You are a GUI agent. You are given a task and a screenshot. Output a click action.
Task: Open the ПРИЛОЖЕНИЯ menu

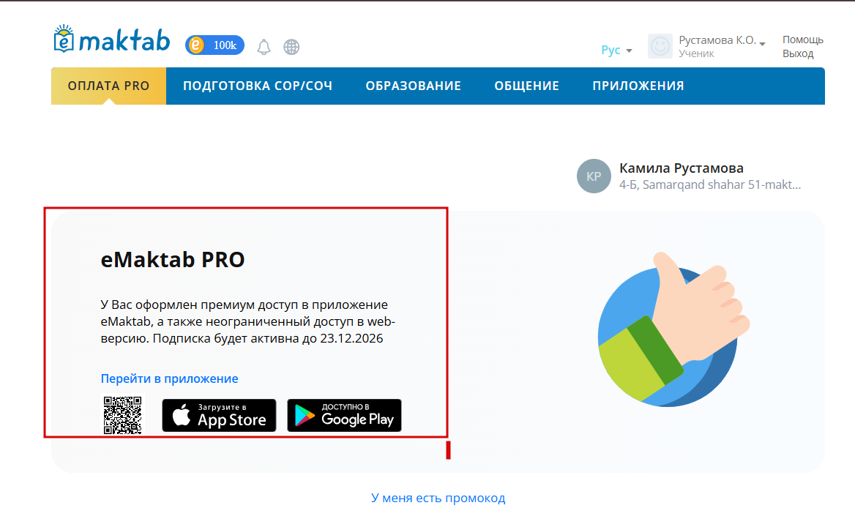tap(638, 86)
